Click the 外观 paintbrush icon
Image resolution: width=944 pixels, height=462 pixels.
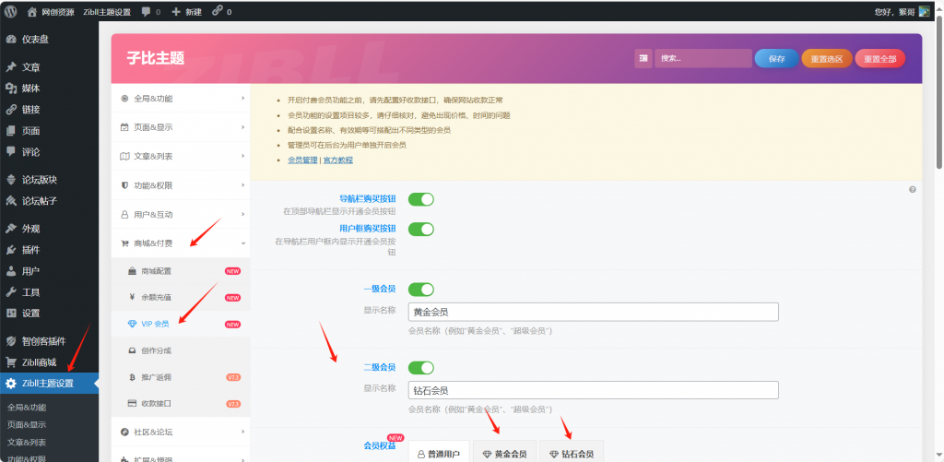point(11,229)
